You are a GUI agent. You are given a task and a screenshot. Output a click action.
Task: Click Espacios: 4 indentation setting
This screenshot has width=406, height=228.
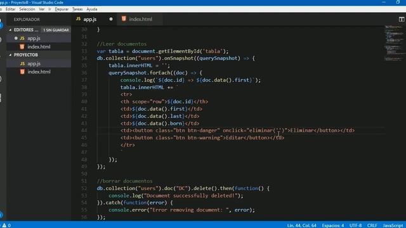click(x=332, y=225)
